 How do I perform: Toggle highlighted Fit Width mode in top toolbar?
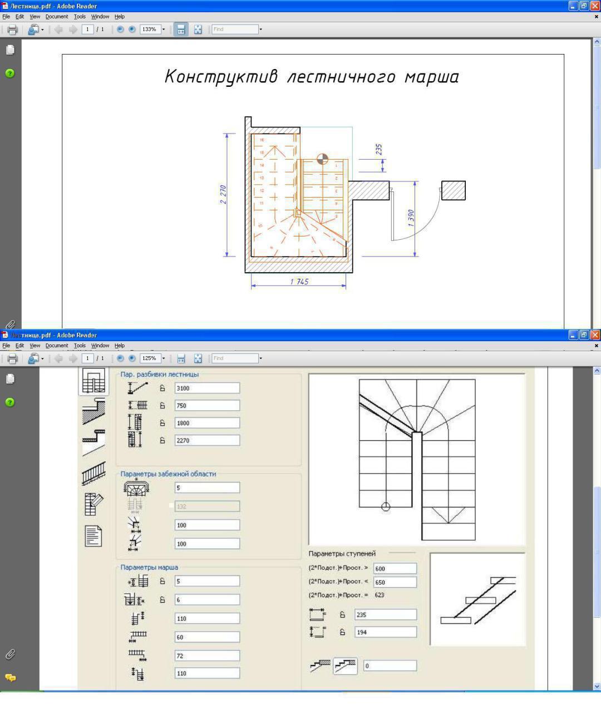181,29
